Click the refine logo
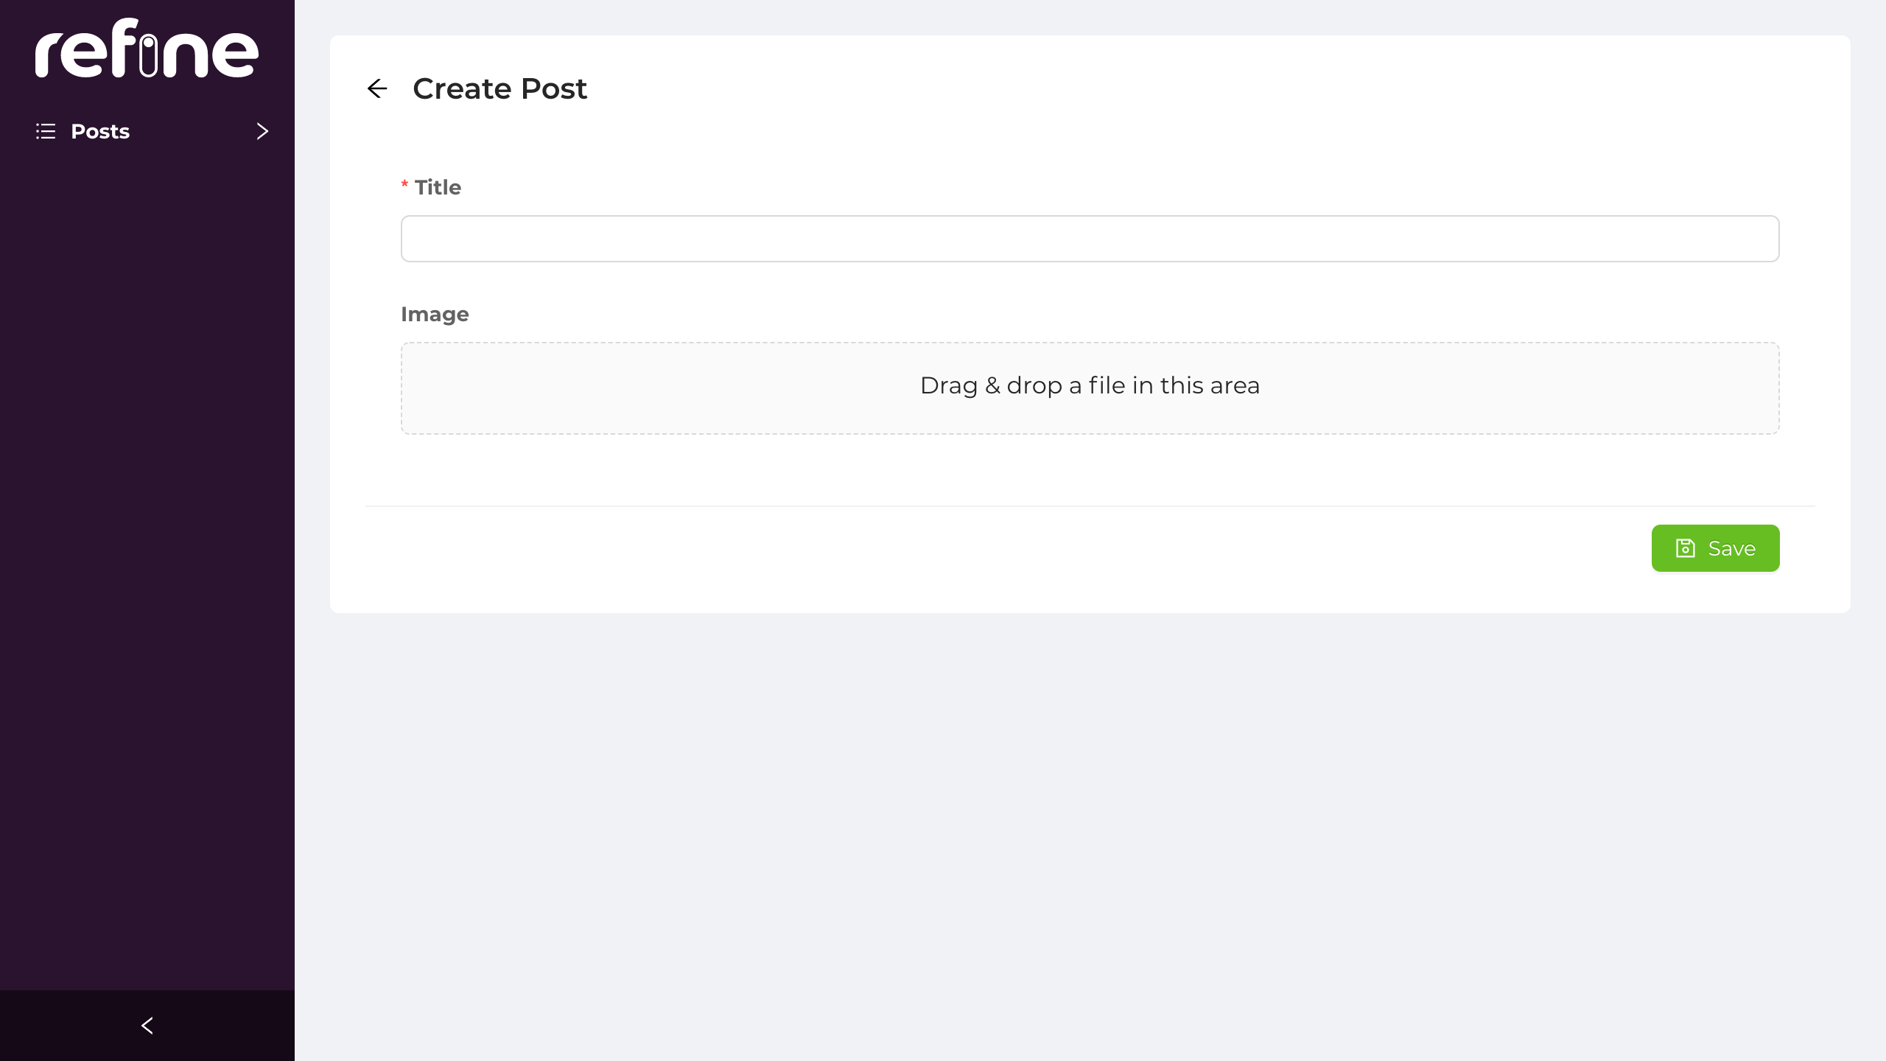The image size is (1886, 1061). click(147, 49)
